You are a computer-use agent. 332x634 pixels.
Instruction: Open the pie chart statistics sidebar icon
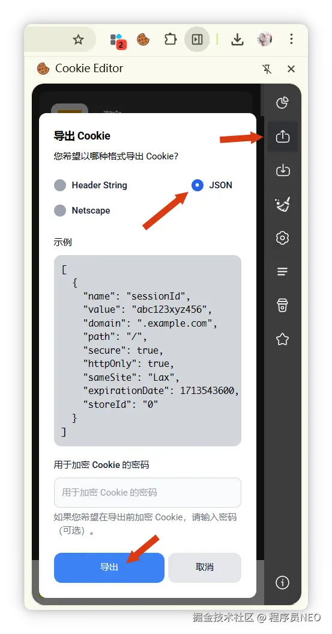click(x=282, y=103)
